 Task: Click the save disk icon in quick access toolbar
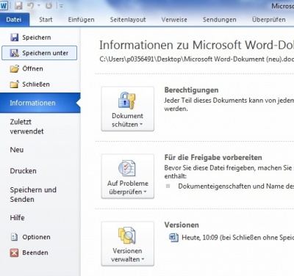[x=18, y=6]
